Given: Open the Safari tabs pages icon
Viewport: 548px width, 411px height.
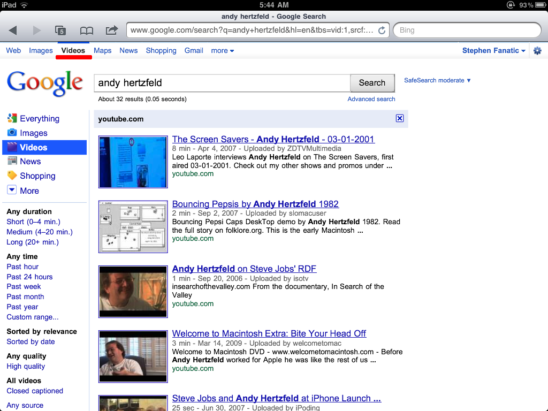Looking at the screenshot, I should pyautogui.click(x=60, y=31).
